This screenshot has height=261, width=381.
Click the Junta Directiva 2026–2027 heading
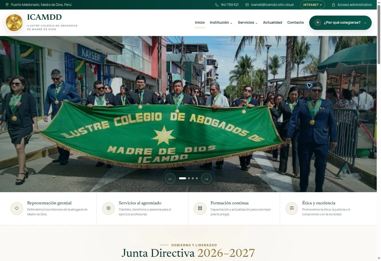pos(188,253)
